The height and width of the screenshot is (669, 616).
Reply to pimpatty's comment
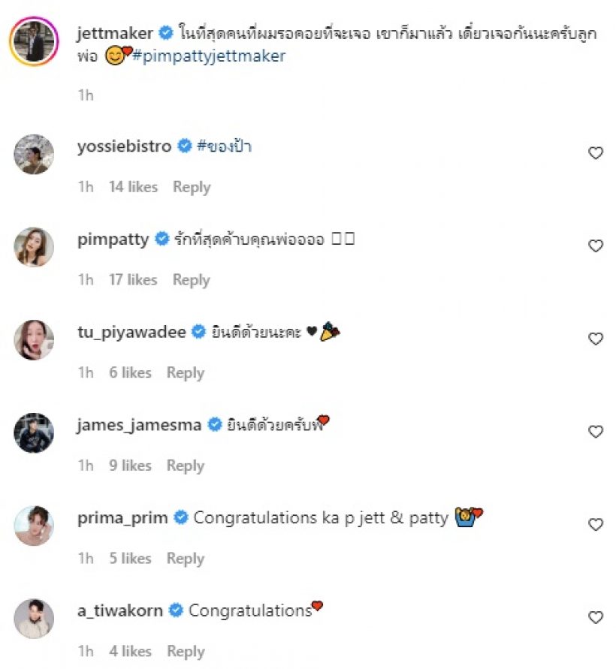tap(192, 280)
